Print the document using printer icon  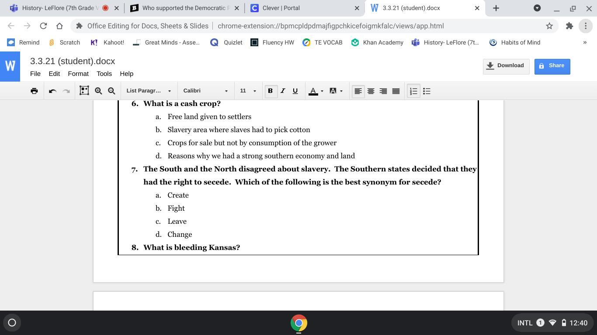click(x=34, y=91)
